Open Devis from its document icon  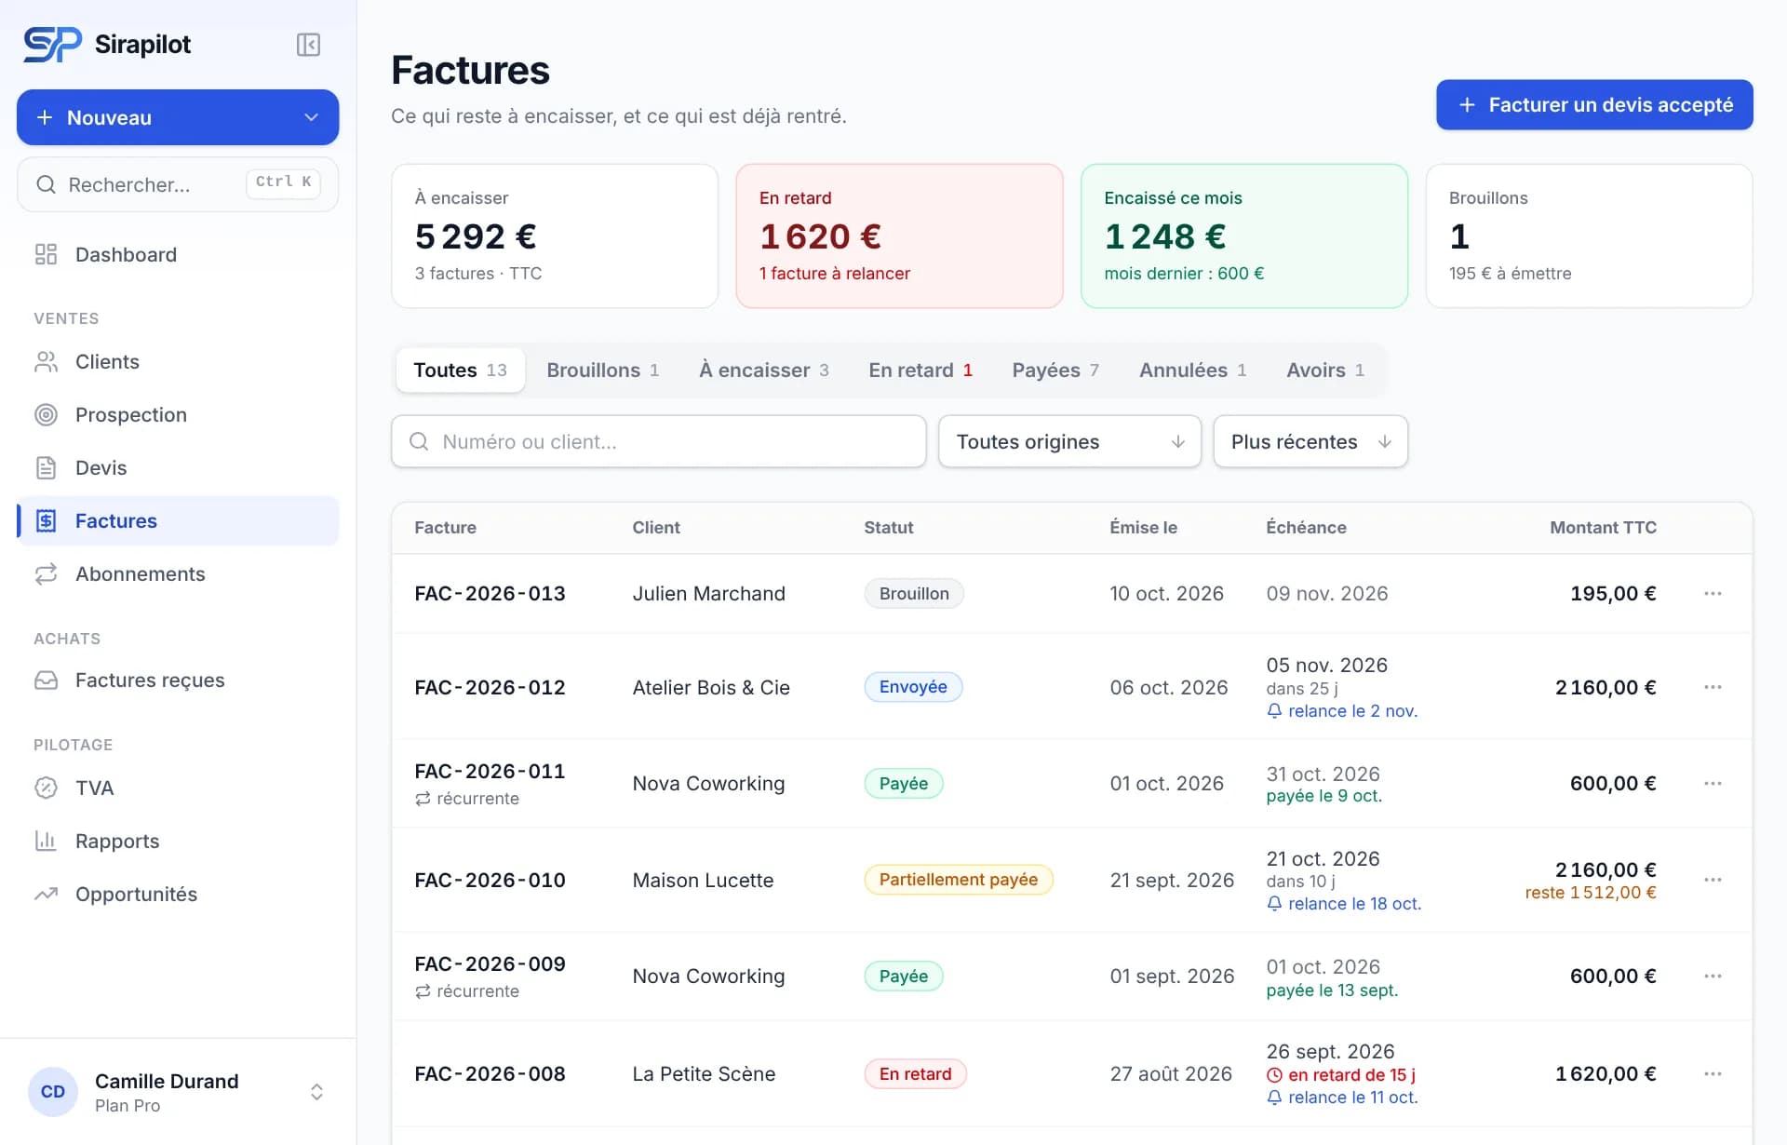pyautogui.click(x=46, y=467)
